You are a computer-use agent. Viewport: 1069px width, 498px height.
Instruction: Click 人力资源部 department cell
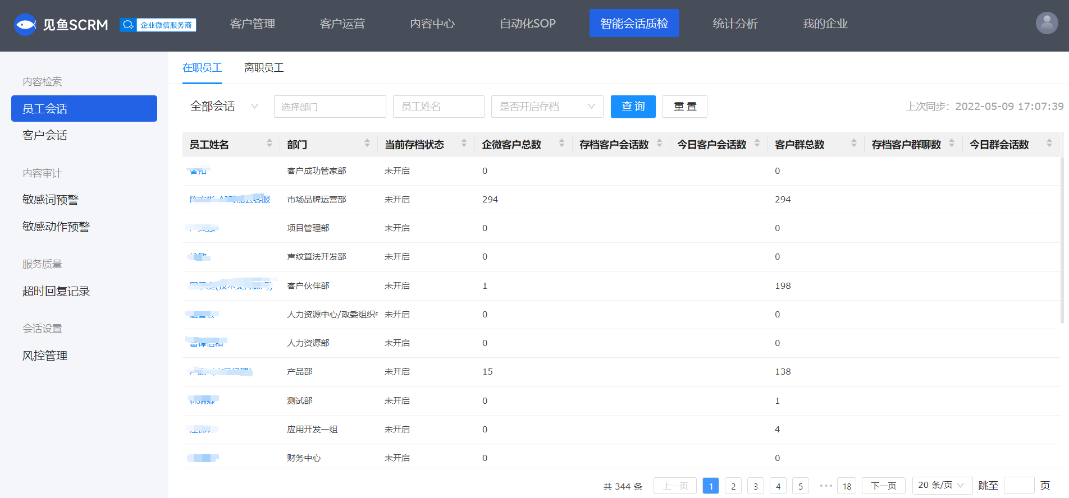click(308, 343)
